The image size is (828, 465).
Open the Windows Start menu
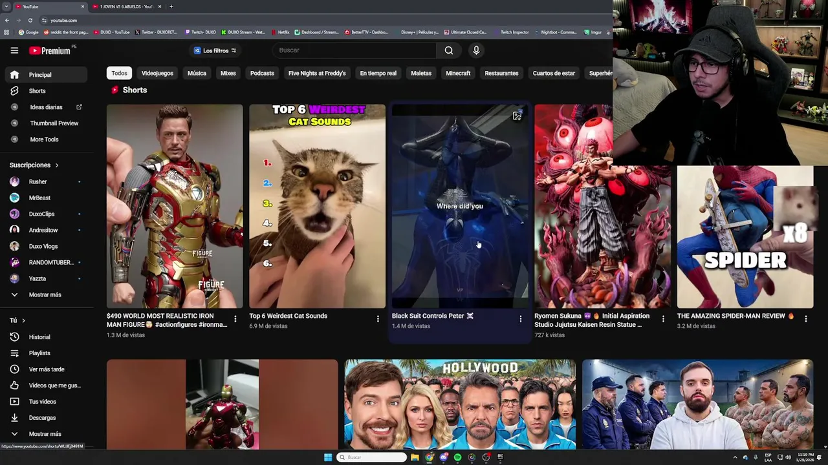pos(328,457)
